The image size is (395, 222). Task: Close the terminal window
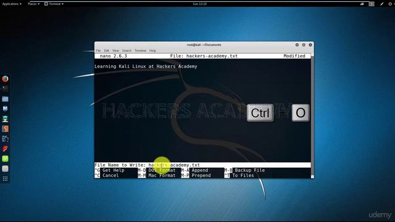point(310,45)
